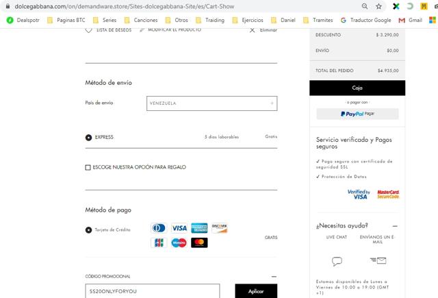Click the Descuento amount value
This screenshot has height=298, width=438.
click(387, 35)
